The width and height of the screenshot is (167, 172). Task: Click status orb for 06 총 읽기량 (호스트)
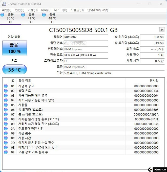[6, 110]
